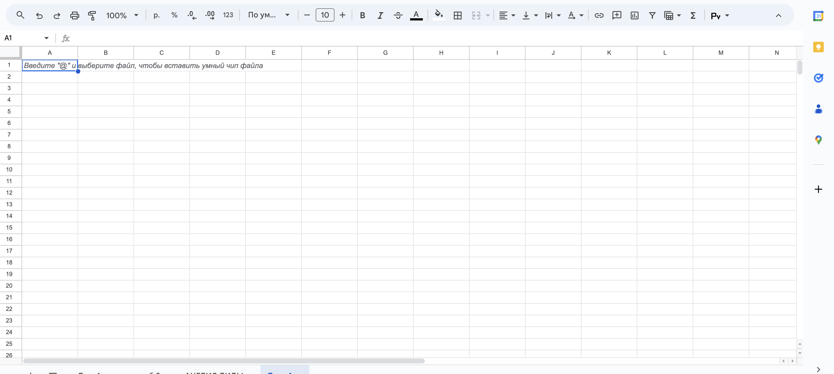Image resolution: width=834 pixels, height=374 pixels.
Task: Expand the font family dropdown
Action: (268, 15)
